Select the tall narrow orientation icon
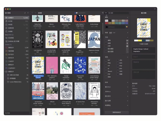This screenshot has height=121, width=161. (x=127, y=52)
